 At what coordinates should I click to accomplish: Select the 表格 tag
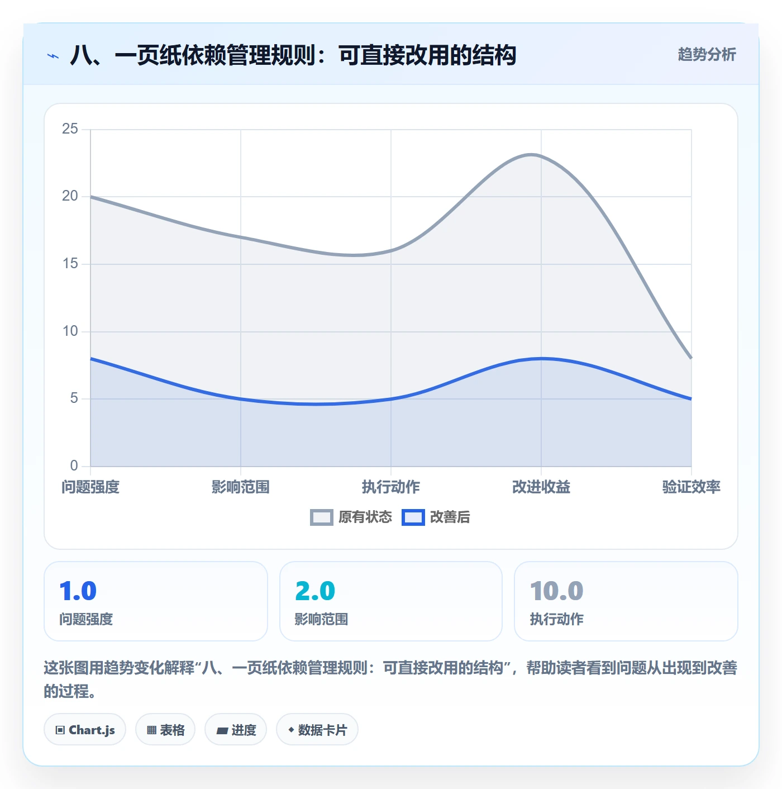(165, 730)
